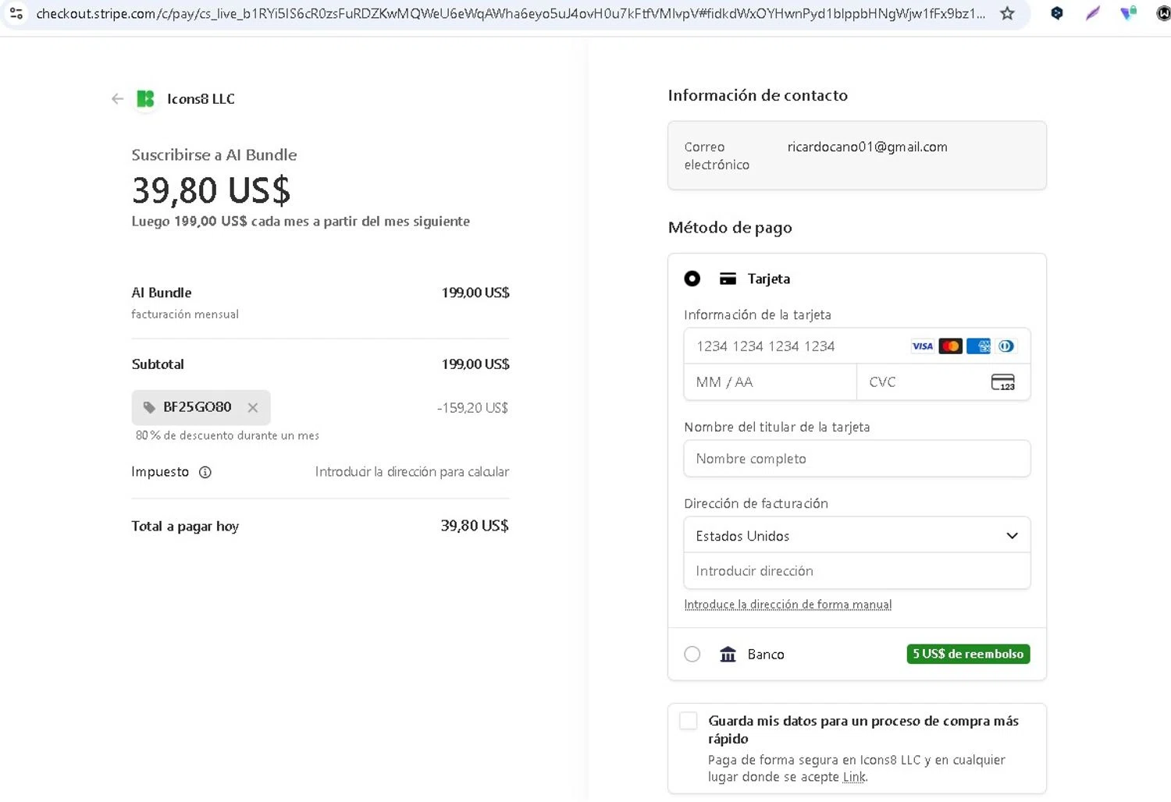Click the Introducir dirección address field

coord(856,571)
